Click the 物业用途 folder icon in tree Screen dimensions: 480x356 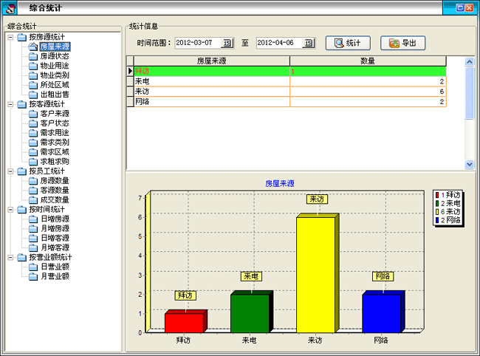(33, 66)
